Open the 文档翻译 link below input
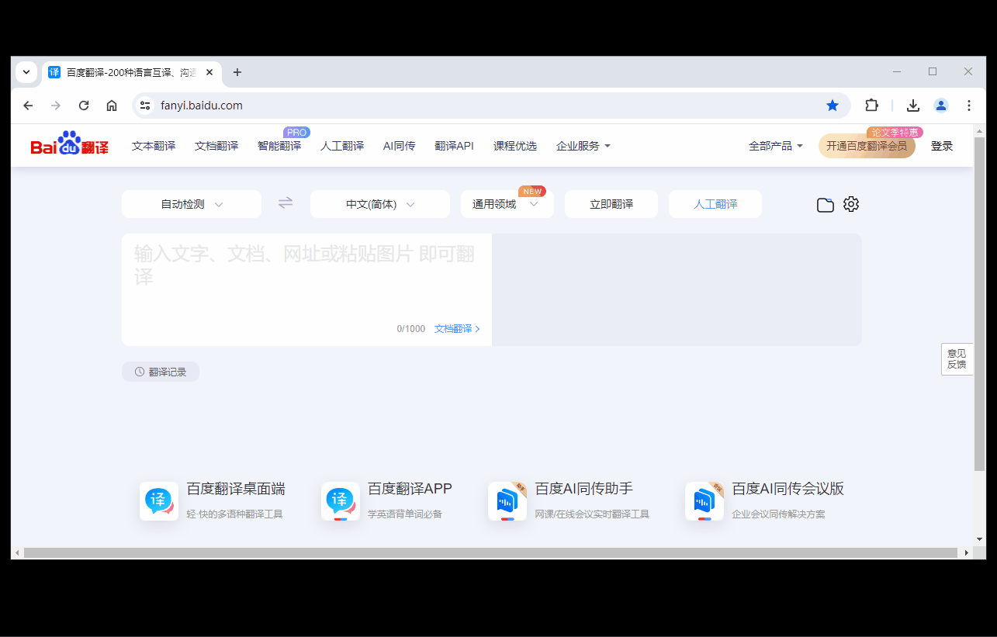 tap(457, 329)
